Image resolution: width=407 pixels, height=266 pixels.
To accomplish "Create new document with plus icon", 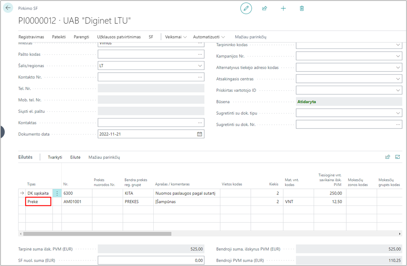I will tap(283, 8).
